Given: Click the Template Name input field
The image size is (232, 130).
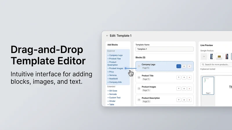Looking at the screenshot, I should [x=164, y=49].
